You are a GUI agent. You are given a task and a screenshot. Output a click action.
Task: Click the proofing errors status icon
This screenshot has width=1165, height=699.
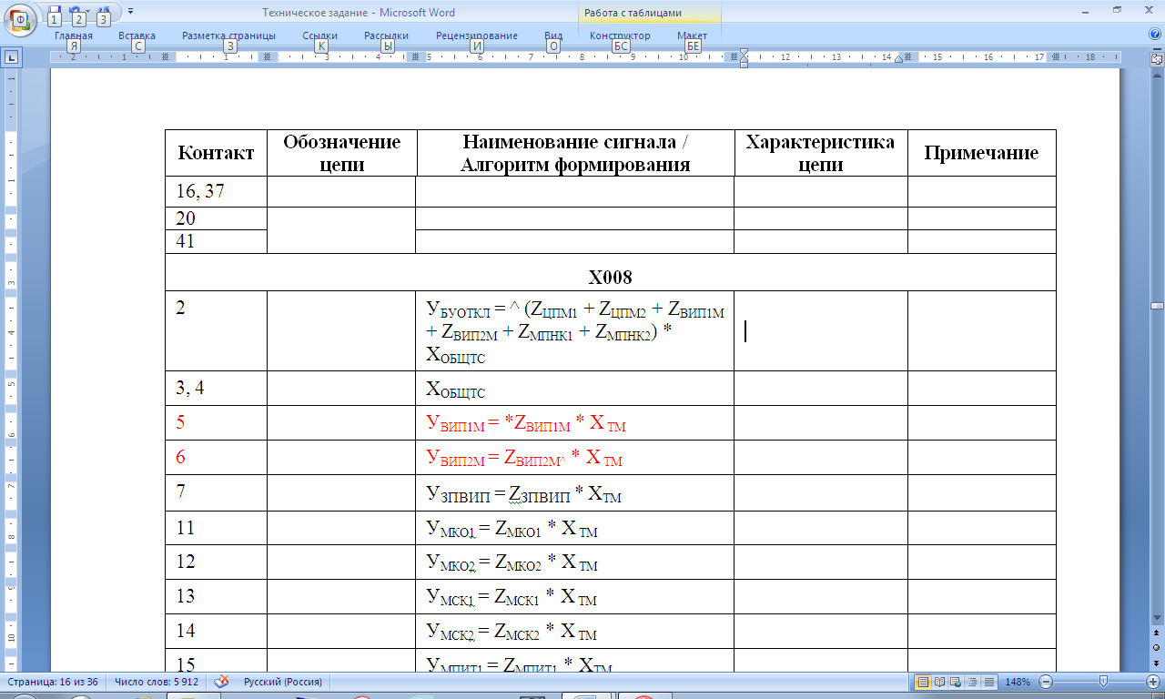[219, 682]
